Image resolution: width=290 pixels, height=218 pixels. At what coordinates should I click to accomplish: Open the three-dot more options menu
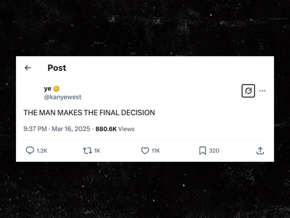point(262,91)
